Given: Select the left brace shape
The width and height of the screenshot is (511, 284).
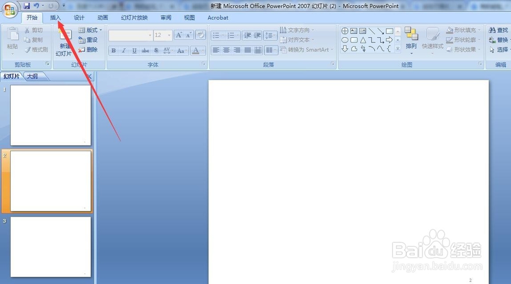Looking at the screenshot, I should click(x=389, y=49).
